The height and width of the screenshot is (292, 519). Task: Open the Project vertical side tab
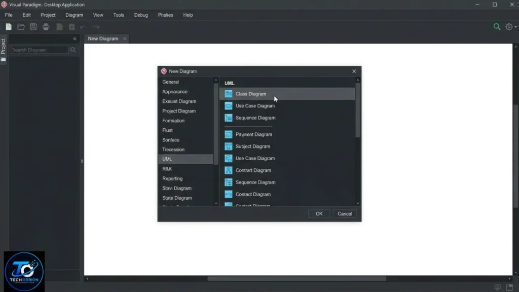click(x=4, y=50)
